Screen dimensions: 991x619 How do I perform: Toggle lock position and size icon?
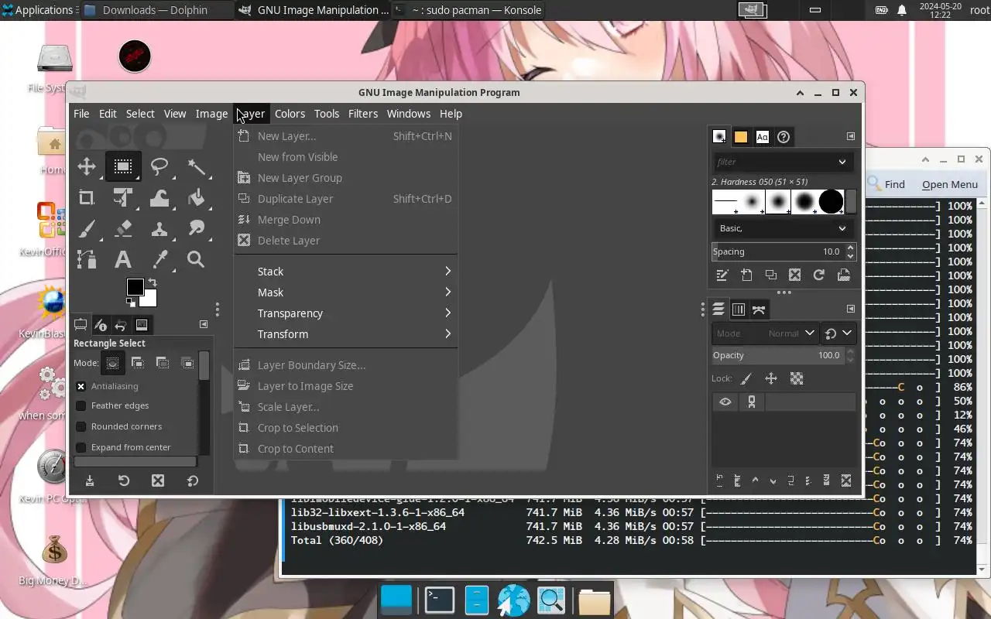click(771, 378)
